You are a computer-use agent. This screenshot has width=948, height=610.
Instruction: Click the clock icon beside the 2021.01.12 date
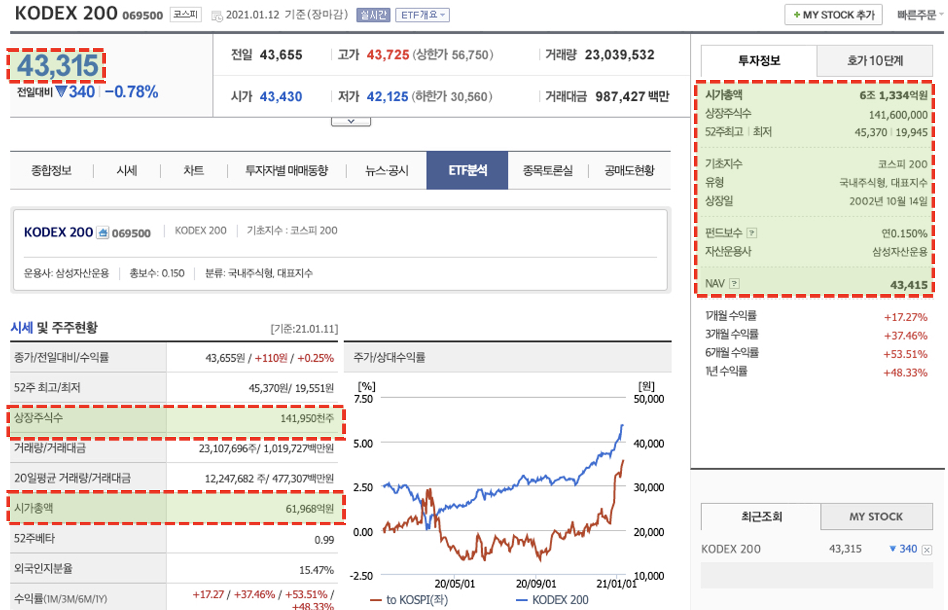click(217, 16)
